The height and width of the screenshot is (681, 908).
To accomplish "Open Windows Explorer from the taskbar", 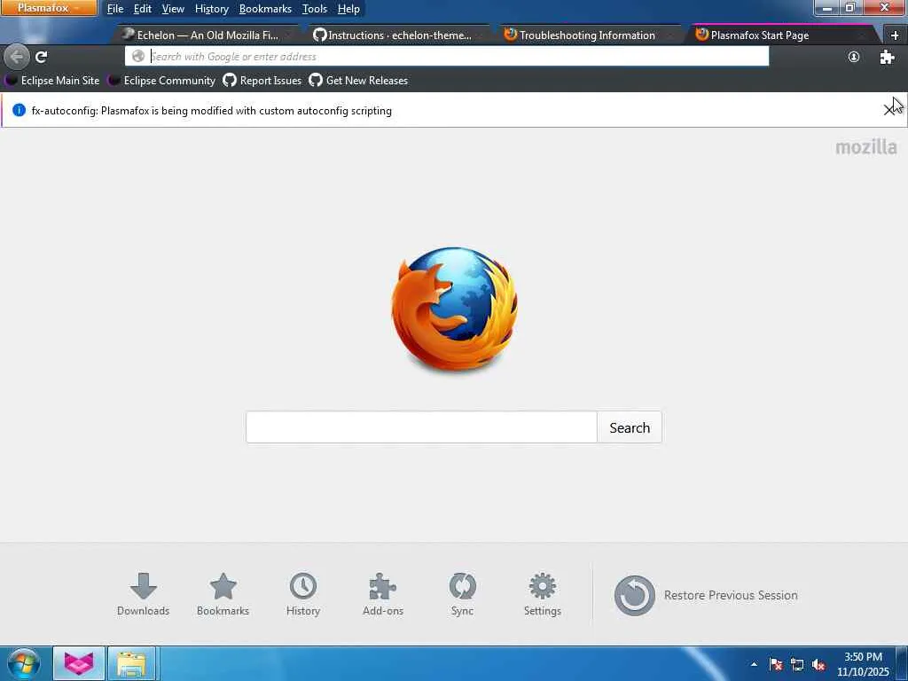I will pos(131,663).
